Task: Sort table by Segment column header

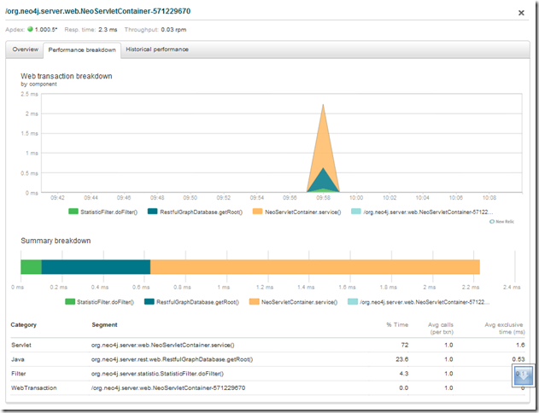Action: [x=106, y=324]
